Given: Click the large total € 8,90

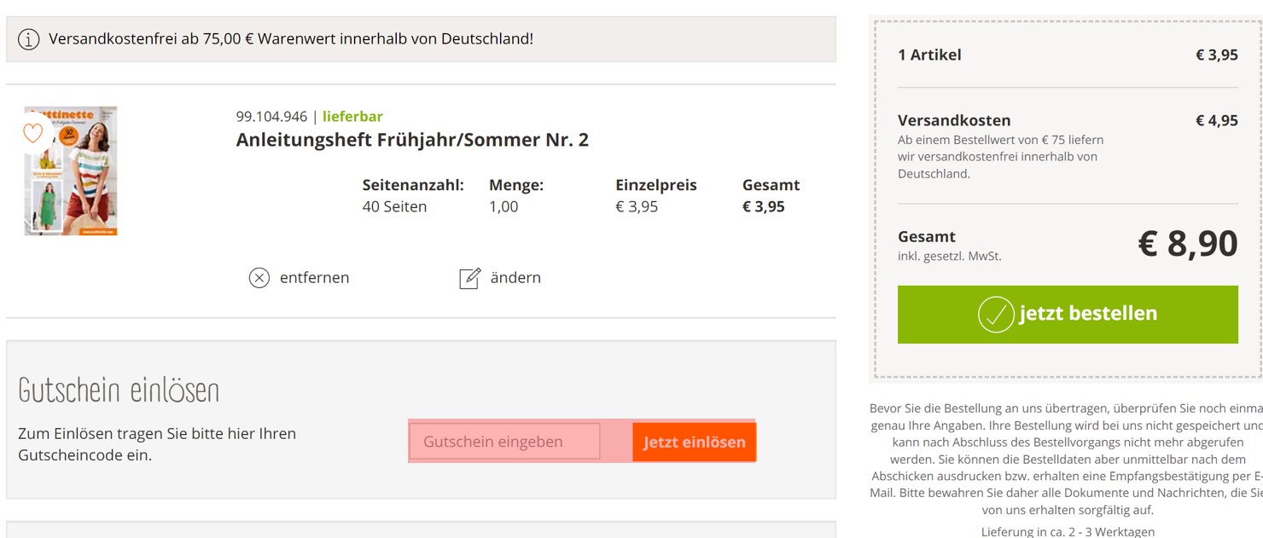Looking at the screenshot, I should tap(1188, 244).
